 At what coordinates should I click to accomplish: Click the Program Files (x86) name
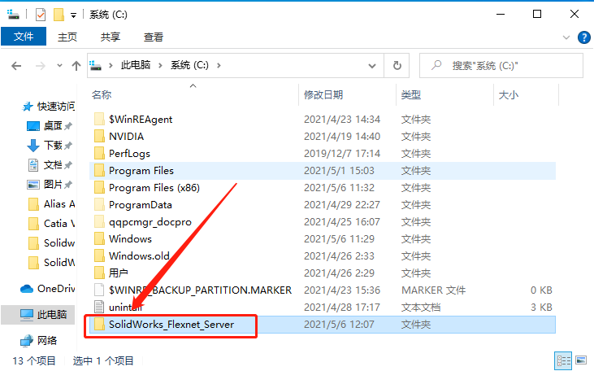(154, 187)
